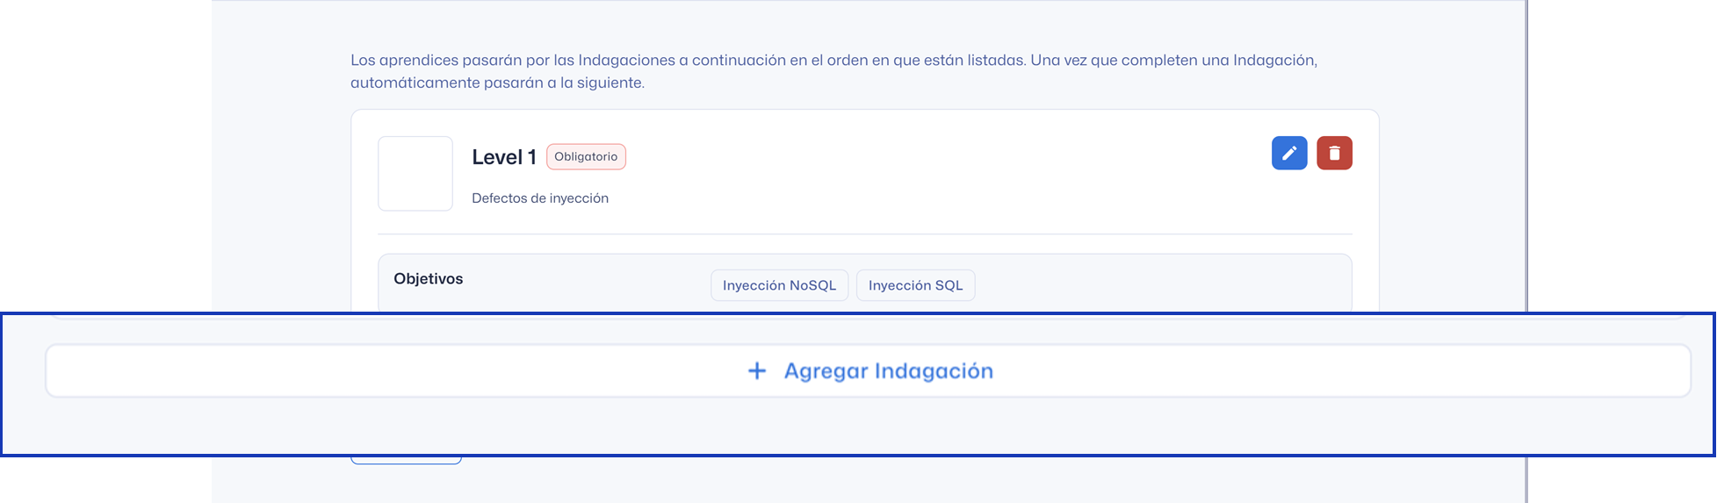Click the divider line below Level 1 header
Viewport: 1717px width, 503px height.
(x=865, y=234)
